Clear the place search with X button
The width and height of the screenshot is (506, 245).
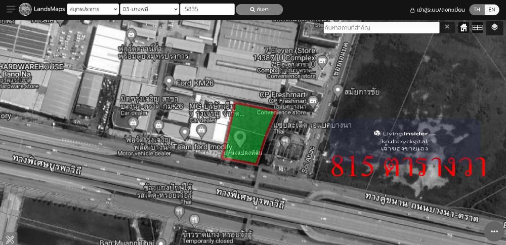tap(447, 27)
